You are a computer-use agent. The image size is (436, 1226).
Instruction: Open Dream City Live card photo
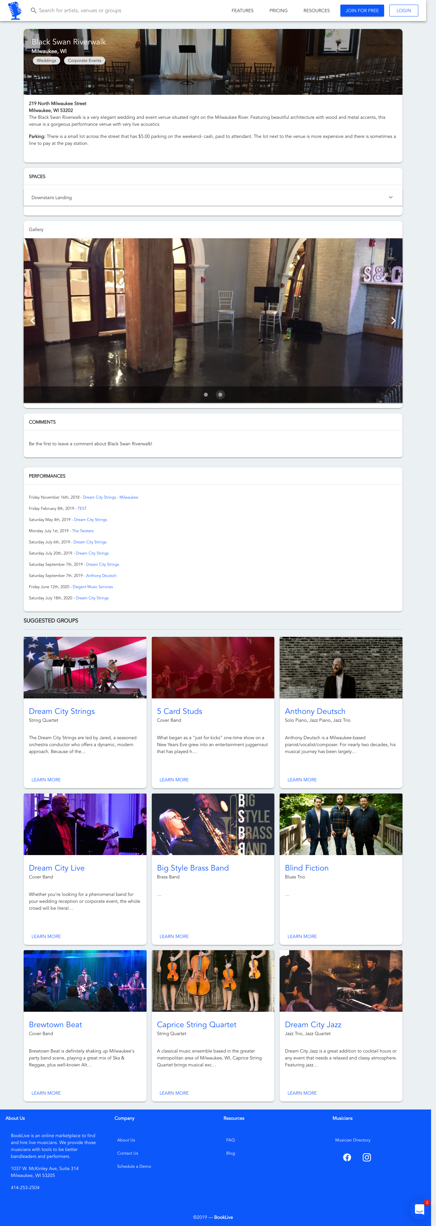pos(85,824)
